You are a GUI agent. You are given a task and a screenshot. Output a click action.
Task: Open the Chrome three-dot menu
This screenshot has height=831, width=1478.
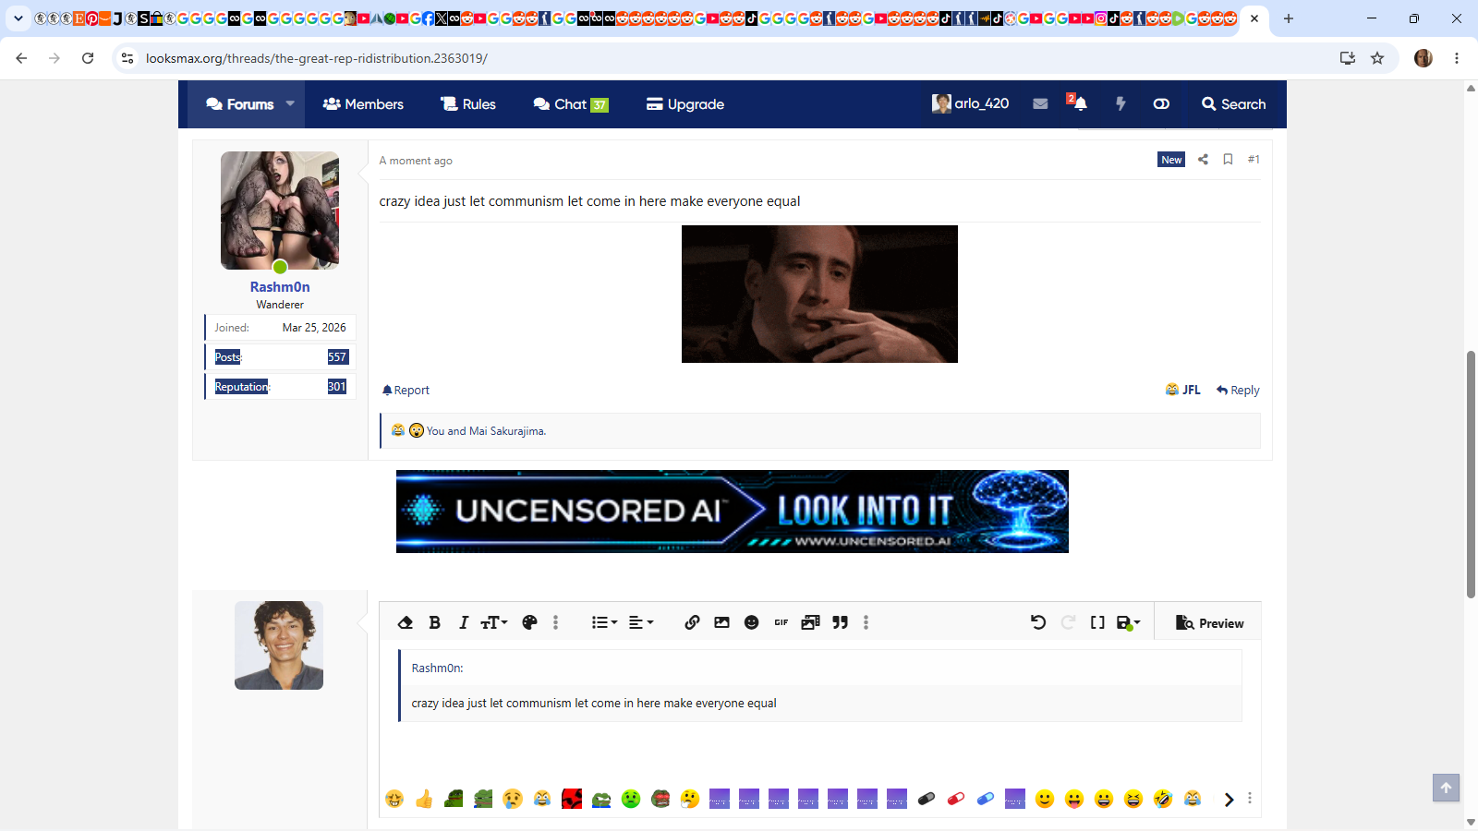point(1457,58)
